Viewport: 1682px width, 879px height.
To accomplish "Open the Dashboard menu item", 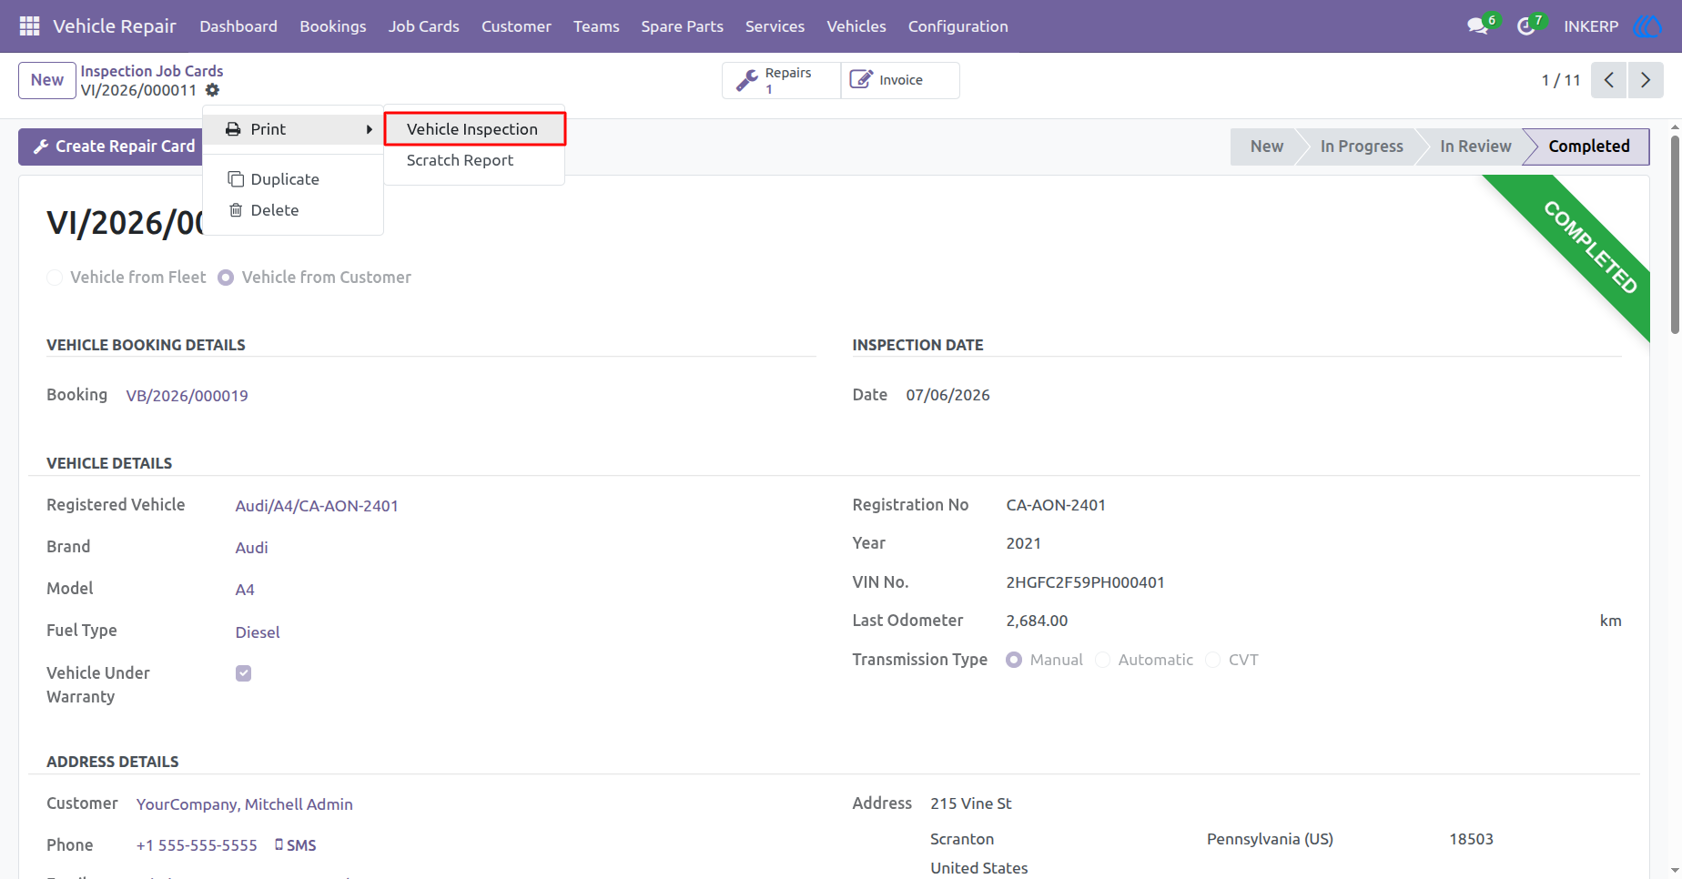I will pos(238,26).
